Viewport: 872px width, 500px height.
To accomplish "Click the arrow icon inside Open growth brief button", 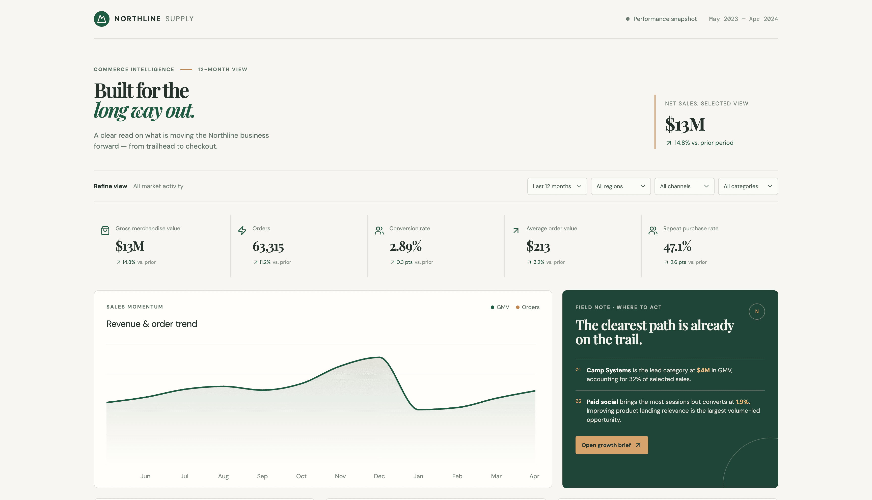I will tap(638, 445).
